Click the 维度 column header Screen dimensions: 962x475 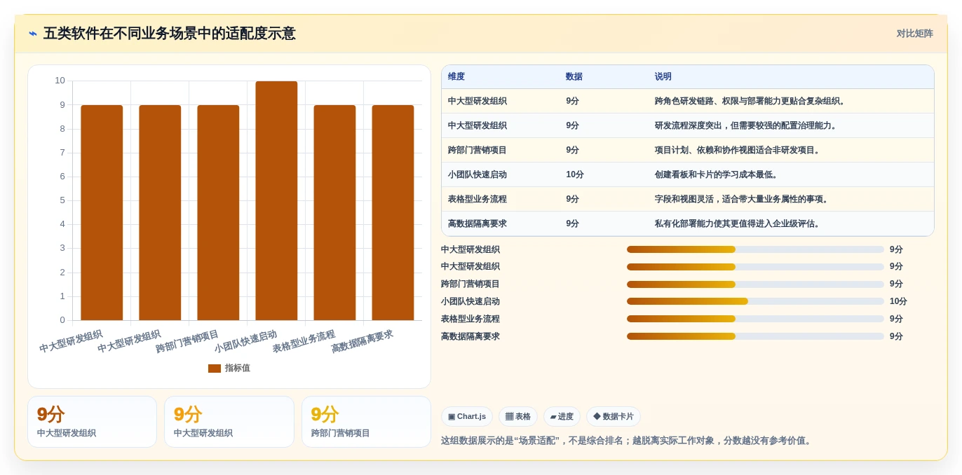tap(456, 77)
